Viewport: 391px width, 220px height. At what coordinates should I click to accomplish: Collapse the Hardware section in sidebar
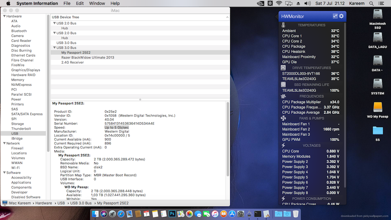[4, 16]
